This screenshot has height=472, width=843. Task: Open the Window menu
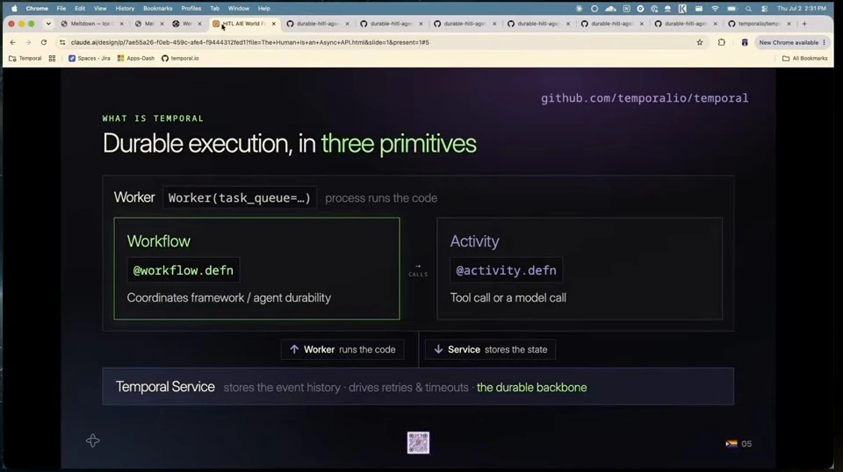point(238,9)
